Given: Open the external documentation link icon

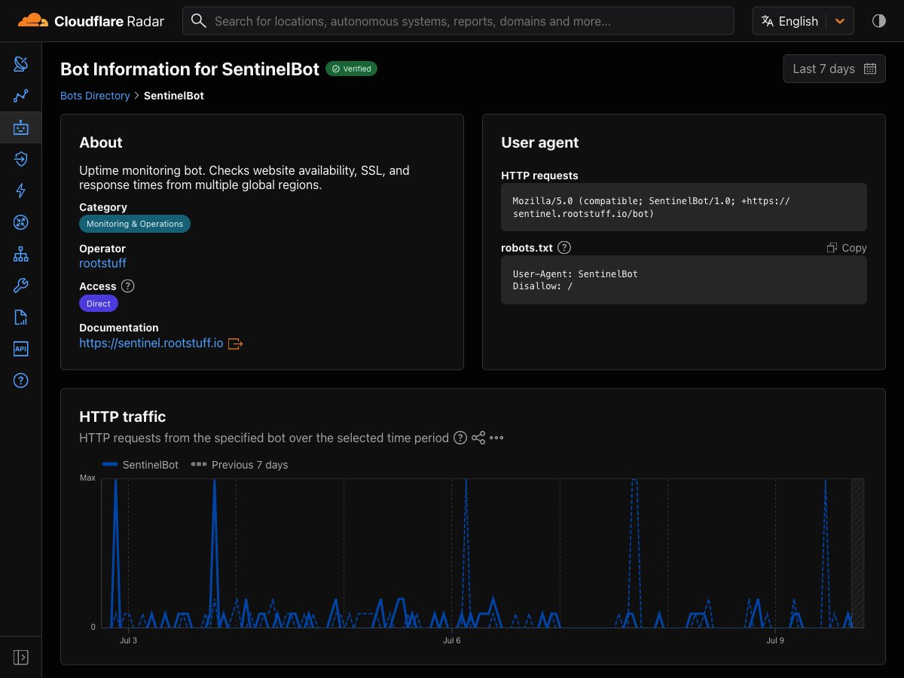Looking at the screenshot, I should pyautogui.click(x=235, y=344).
